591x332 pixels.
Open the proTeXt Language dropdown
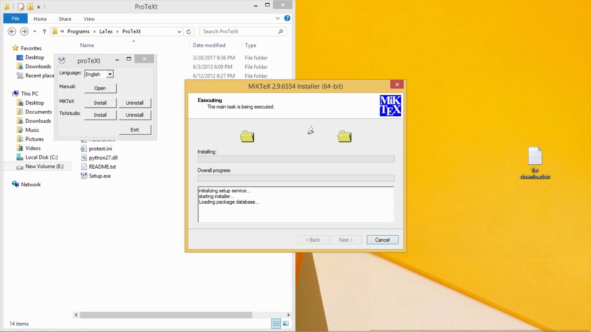click(x=110, y=74)
